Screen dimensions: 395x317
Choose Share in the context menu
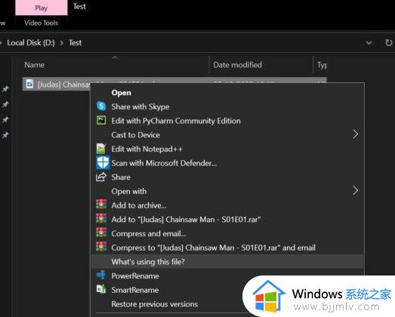[121, 177]
